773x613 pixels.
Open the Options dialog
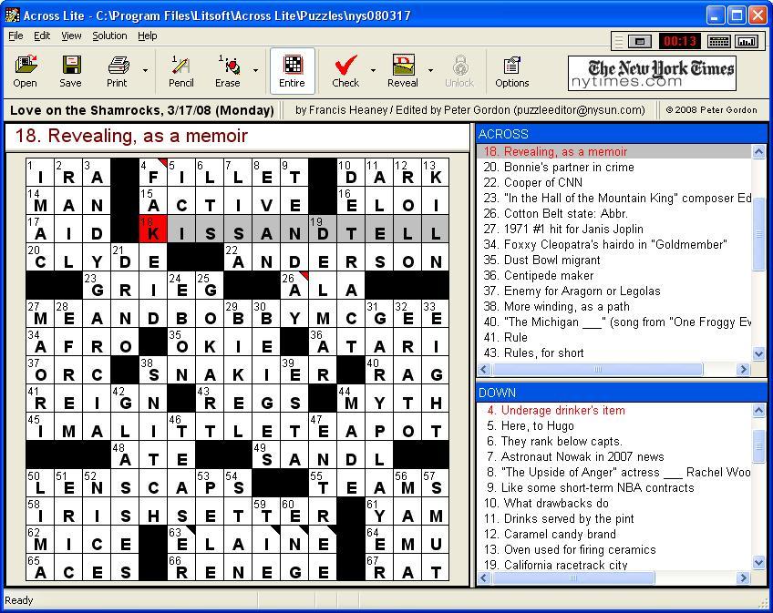tap(511, 71)
